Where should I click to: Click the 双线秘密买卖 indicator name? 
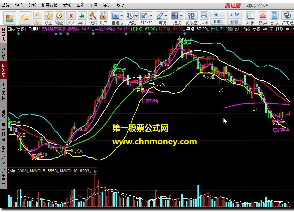54,29
